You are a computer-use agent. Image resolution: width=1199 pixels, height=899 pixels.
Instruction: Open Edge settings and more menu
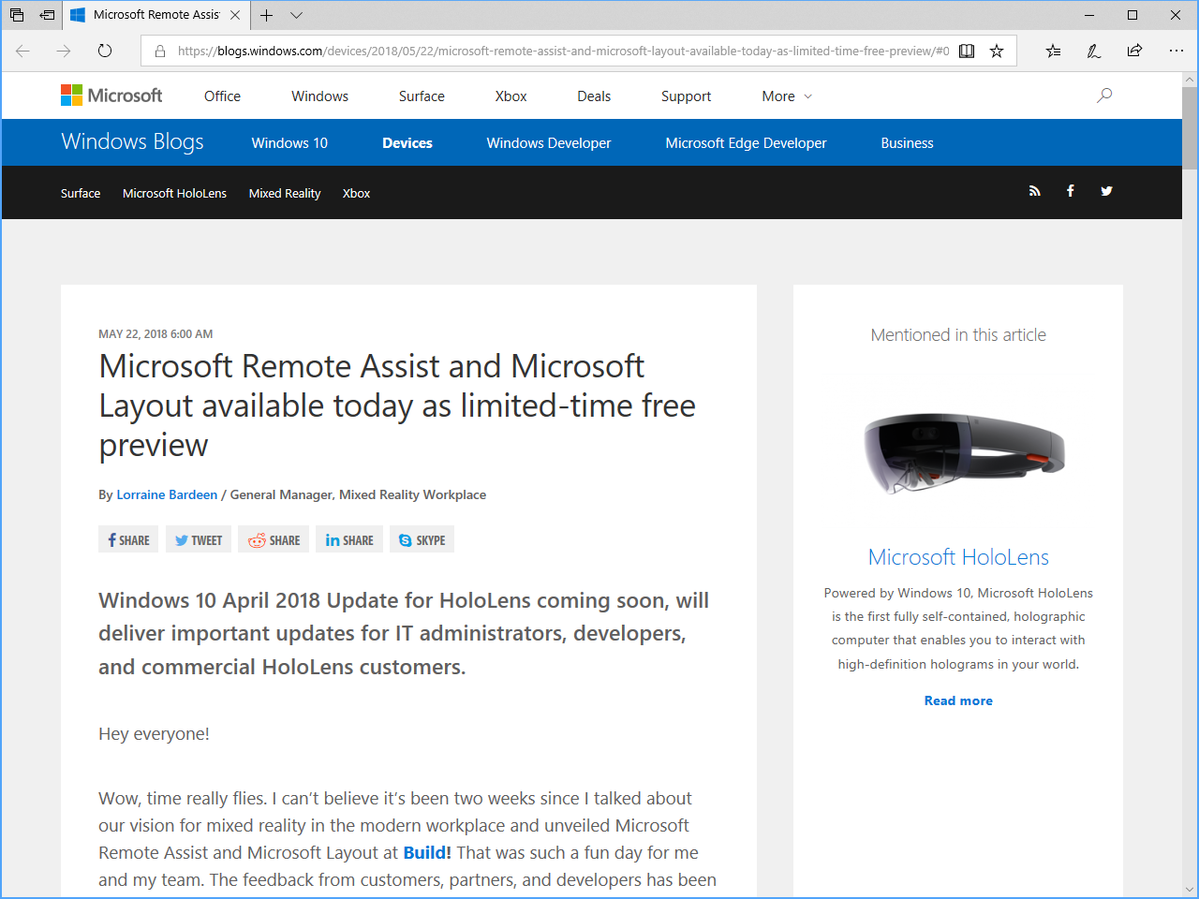[1177, 52]
